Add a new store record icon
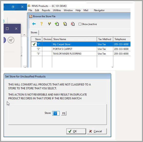Viewport: 143px width, 142px height. pyautogui.click(x=57, y=24)
